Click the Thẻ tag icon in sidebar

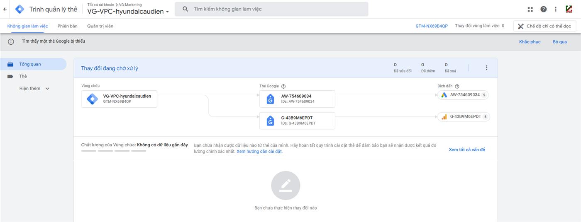coord(10,76)
